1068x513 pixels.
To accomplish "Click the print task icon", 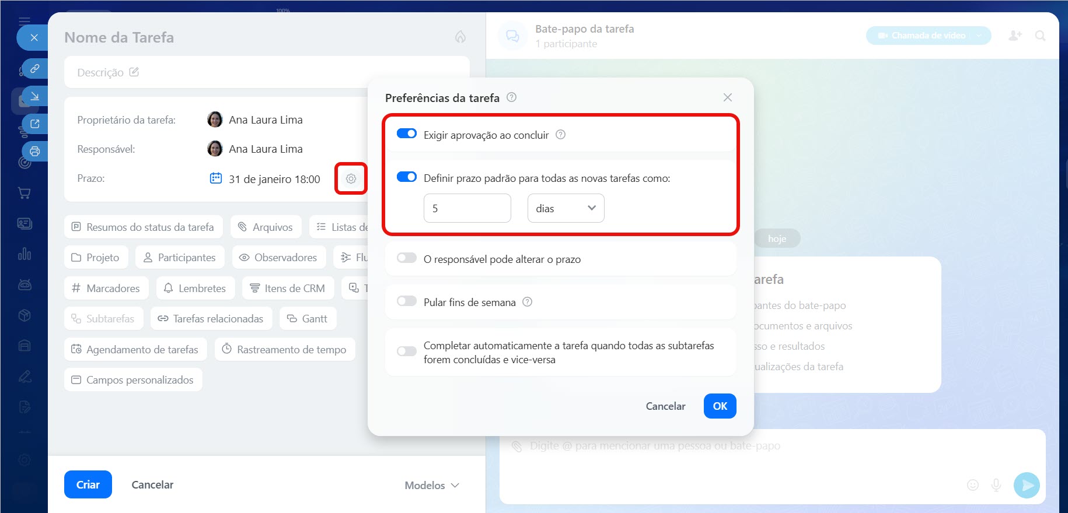I will [35, 152].
